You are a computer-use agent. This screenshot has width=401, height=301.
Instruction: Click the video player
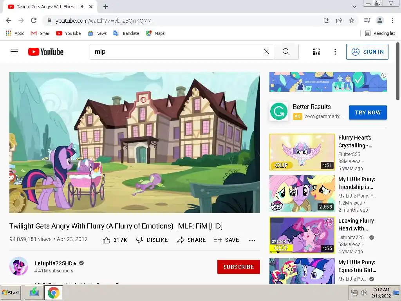click(x=135, y=143)
